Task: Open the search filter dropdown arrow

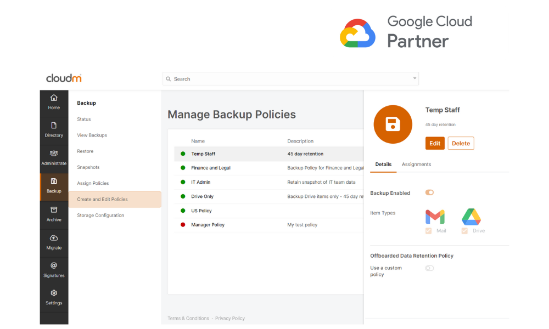Action: pos(414,78)
